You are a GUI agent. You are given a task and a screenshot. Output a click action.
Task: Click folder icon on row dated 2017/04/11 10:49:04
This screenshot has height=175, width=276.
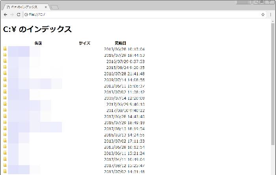(5, 159)
